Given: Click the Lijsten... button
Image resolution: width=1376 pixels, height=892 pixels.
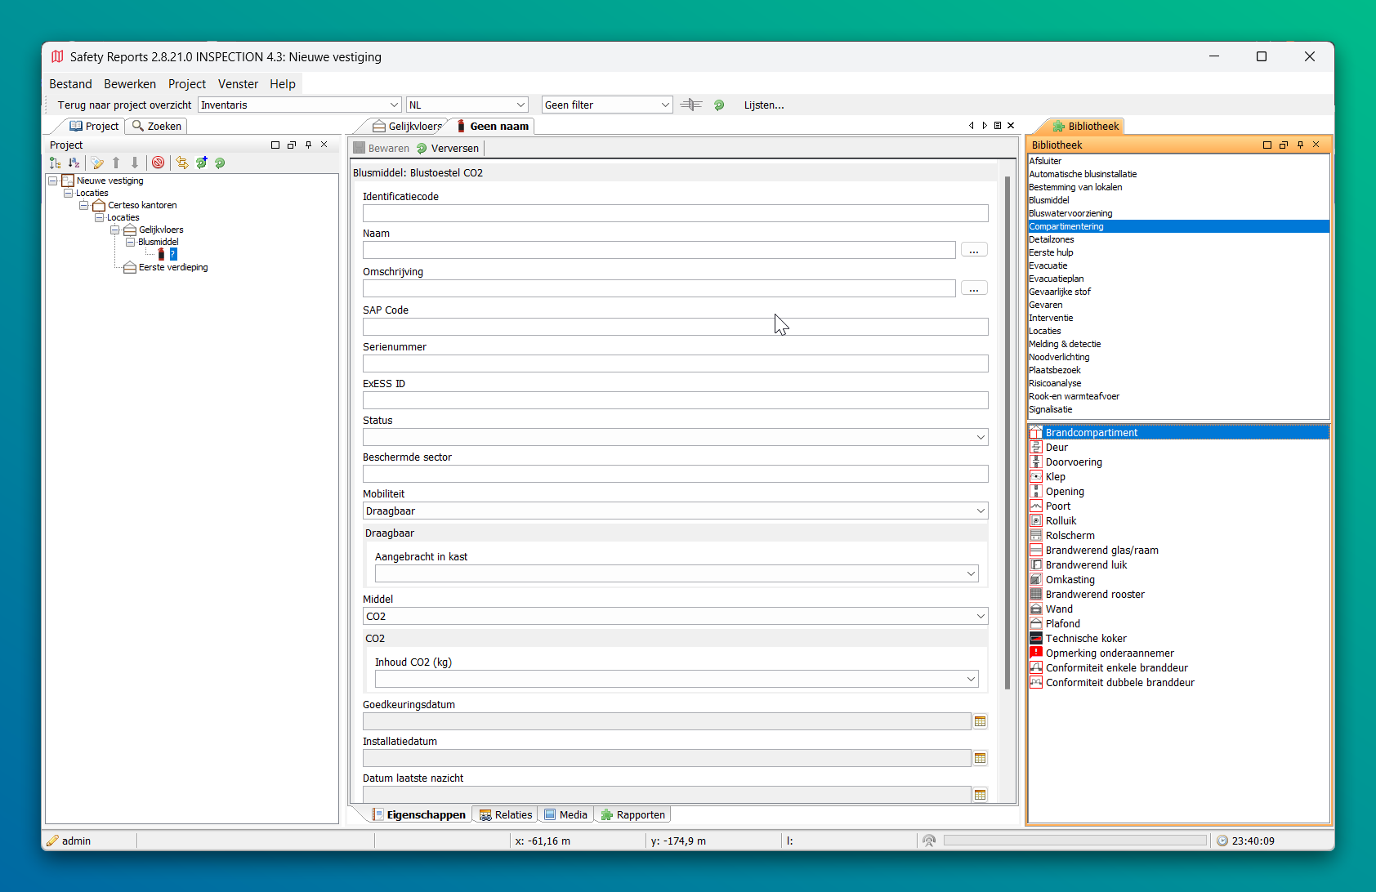Looking at the screenshot, I should click(x=763, y=105).
